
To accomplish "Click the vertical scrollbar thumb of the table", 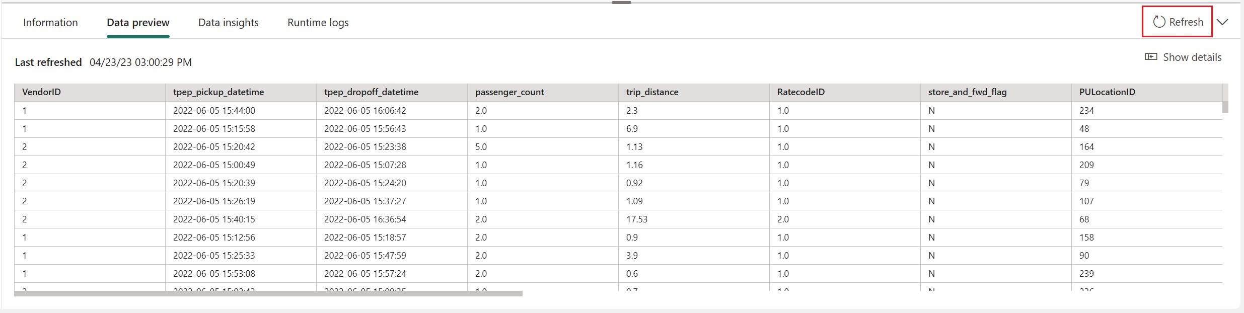I will [x=1225, y=107].
